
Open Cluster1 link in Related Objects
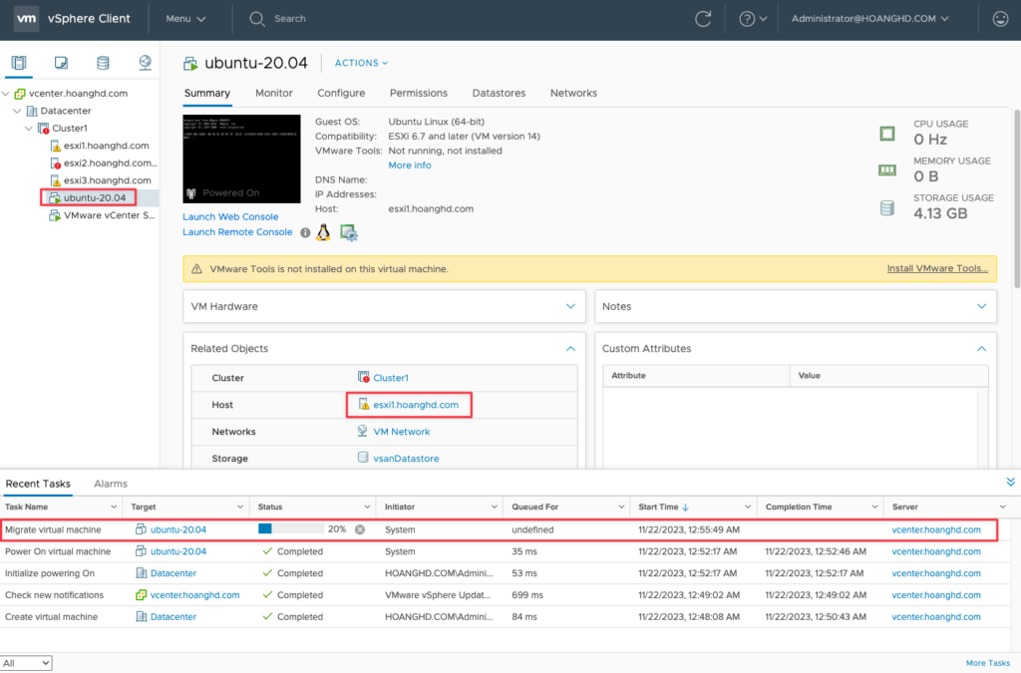pos(391,378)
